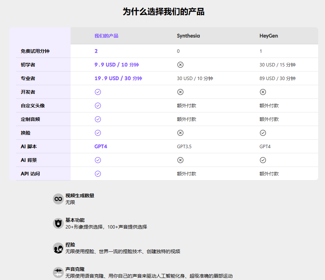The height and width of the screenshot is (280, 325).
Task: Select the HeyGen column header
Action: tap(269, 36)
